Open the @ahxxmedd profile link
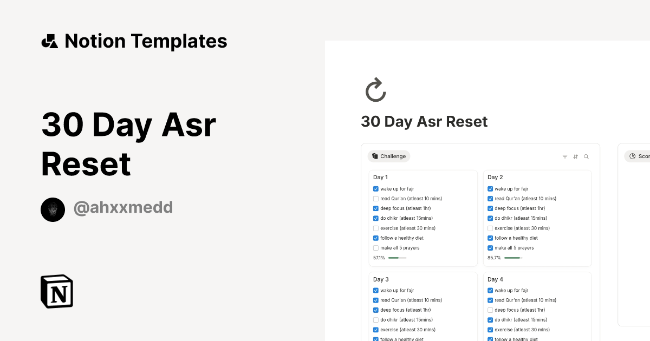The width and height of the screenshot is (650, 341). tap(123, 207)
